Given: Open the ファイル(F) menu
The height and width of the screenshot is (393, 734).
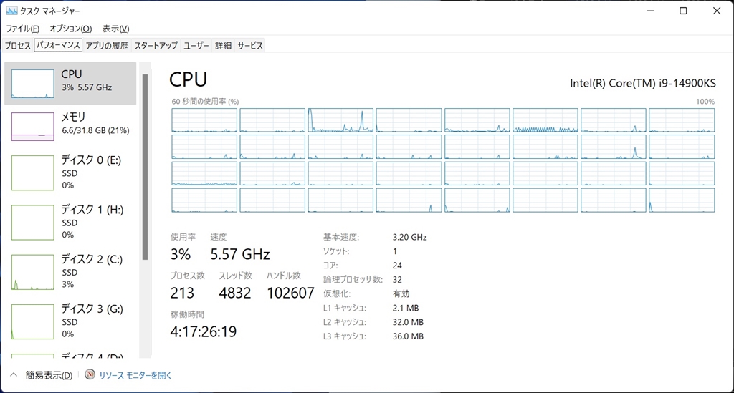Looking at the screenshot, I should click(22, 29).
